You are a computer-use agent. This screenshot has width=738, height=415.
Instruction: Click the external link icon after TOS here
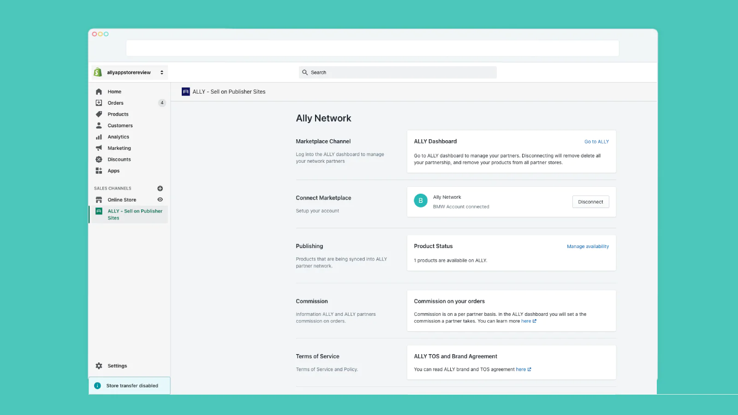click(530, 369)
